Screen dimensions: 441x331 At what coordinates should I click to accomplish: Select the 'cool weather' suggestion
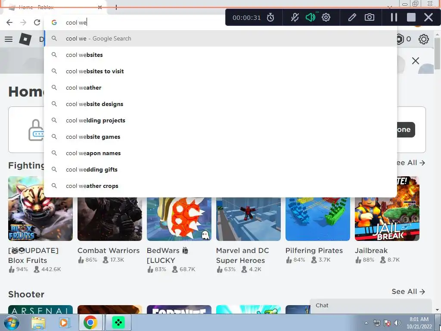(220, 87)
